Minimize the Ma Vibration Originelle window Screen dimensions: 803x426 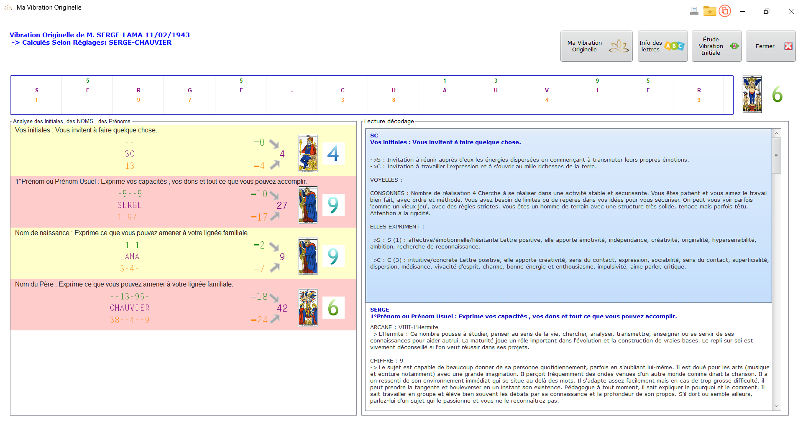743,11
